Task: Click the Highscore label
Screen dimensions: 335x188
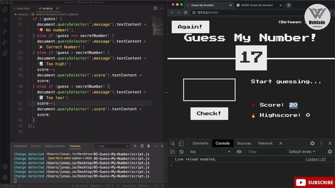Action: (x=280, y=115)
